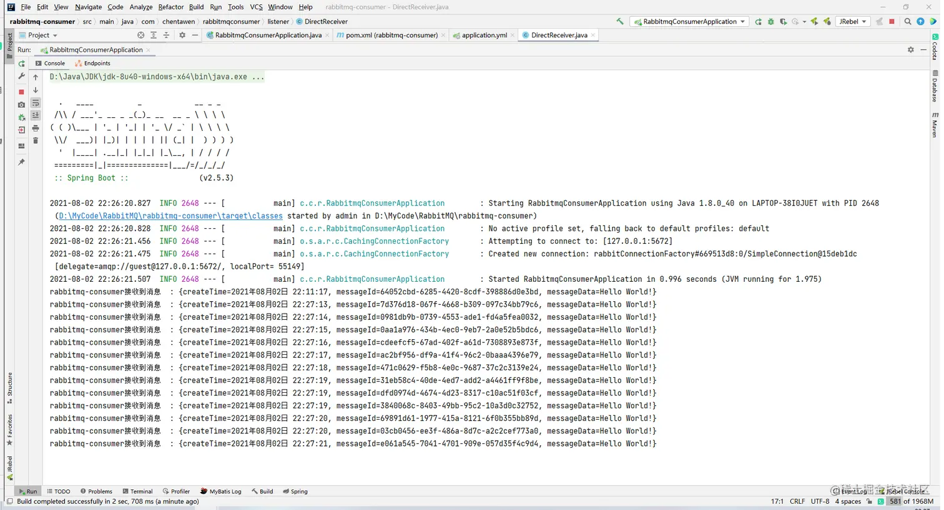Stop process with red square in Run panel
This screenshot has width=944, height=510.
point(22,92)
